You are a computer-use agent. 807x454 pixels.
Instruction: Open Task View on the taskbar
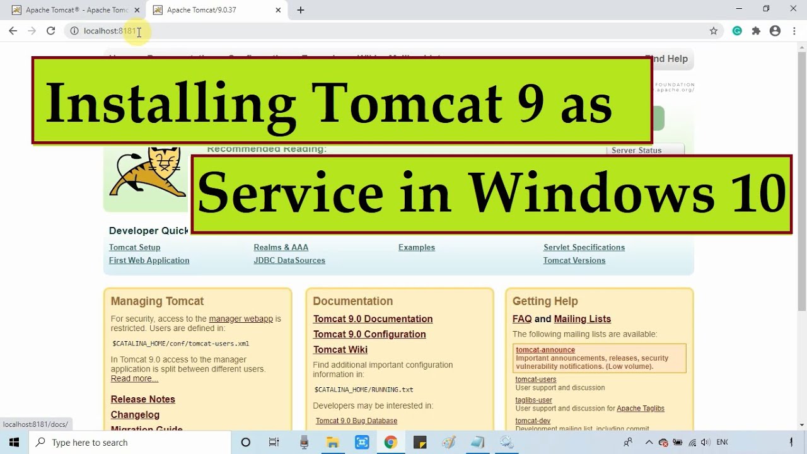point(274,443)
